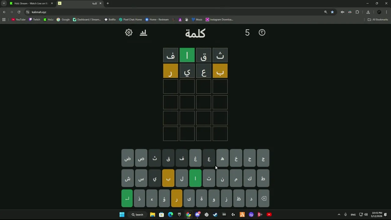Screen dimensions: 391x220
Task: Open the Music bookmark
Action: [x=197, y=20]
